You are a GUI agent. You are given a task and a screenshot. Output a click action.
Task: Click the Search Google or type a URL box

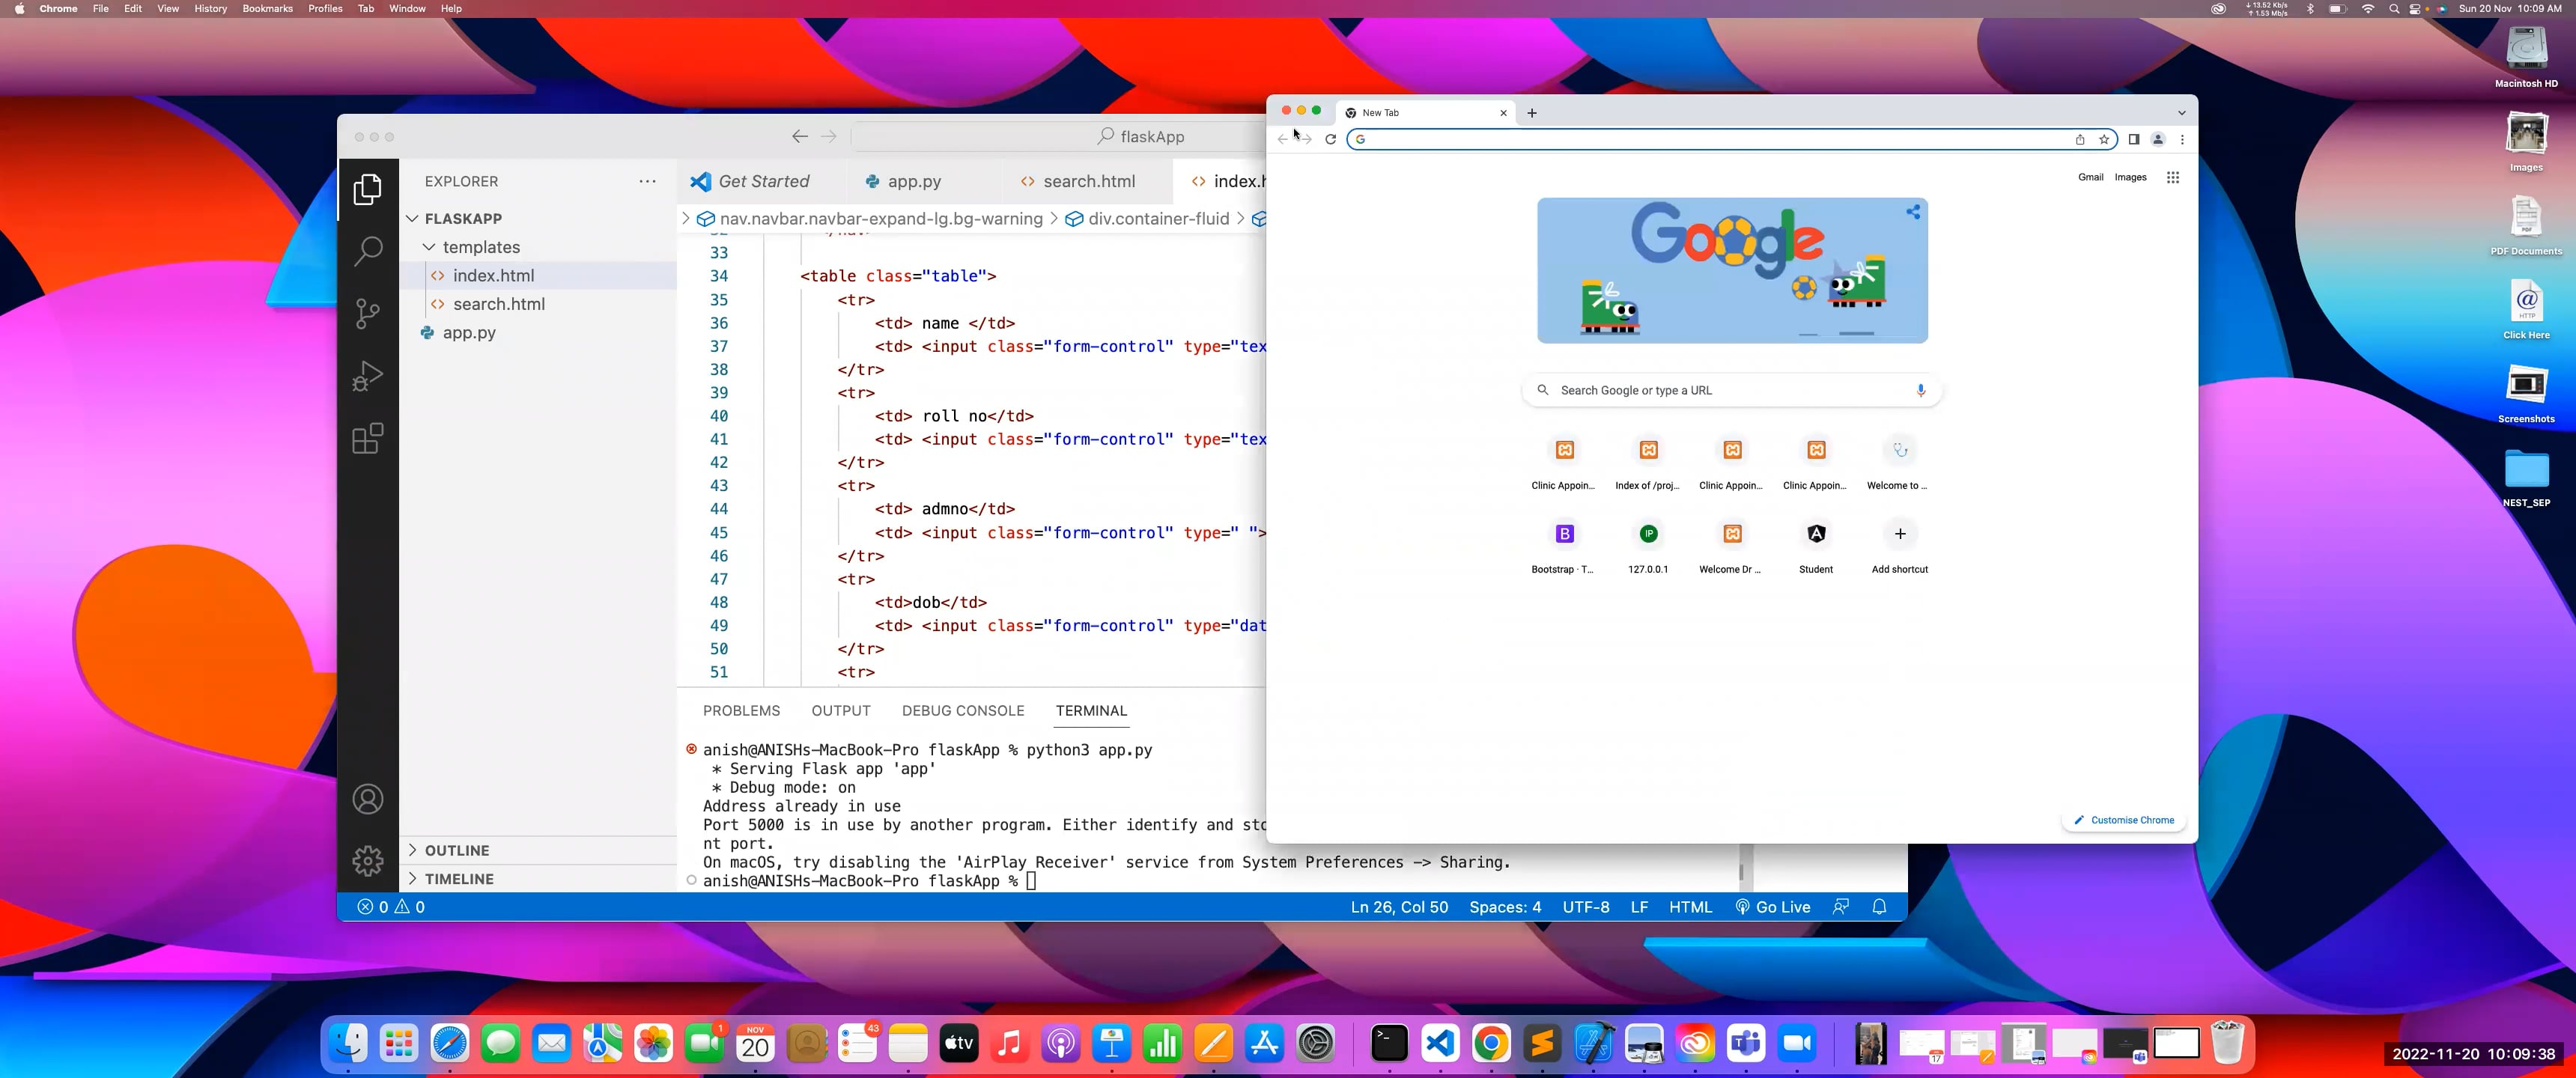click(x=1732, y=390)
